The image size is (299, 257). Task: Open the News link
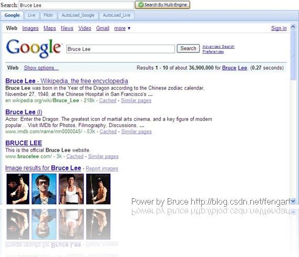tap(67, 28)
